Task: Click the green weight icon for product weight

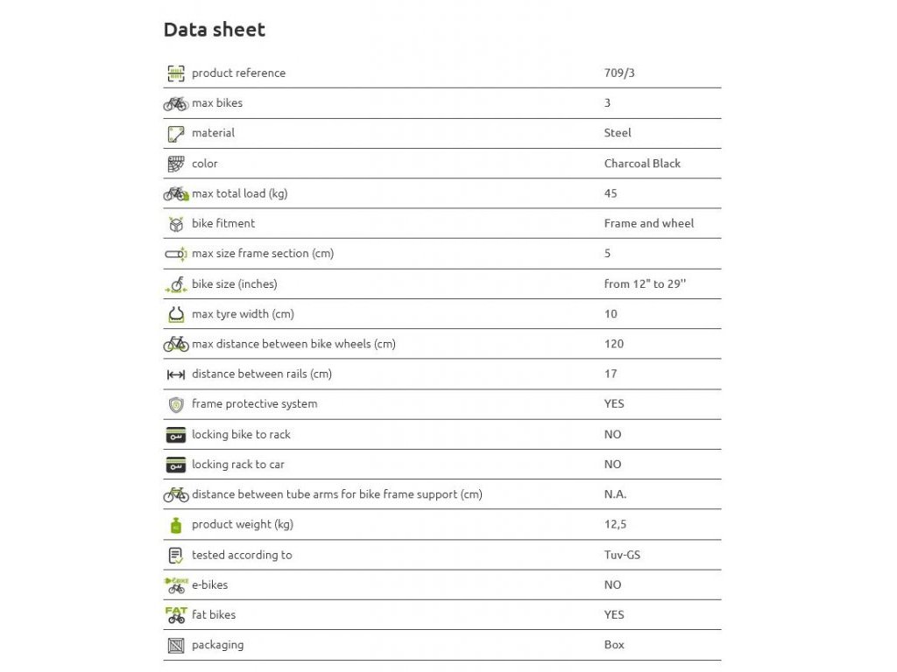Action: point(175,525)
